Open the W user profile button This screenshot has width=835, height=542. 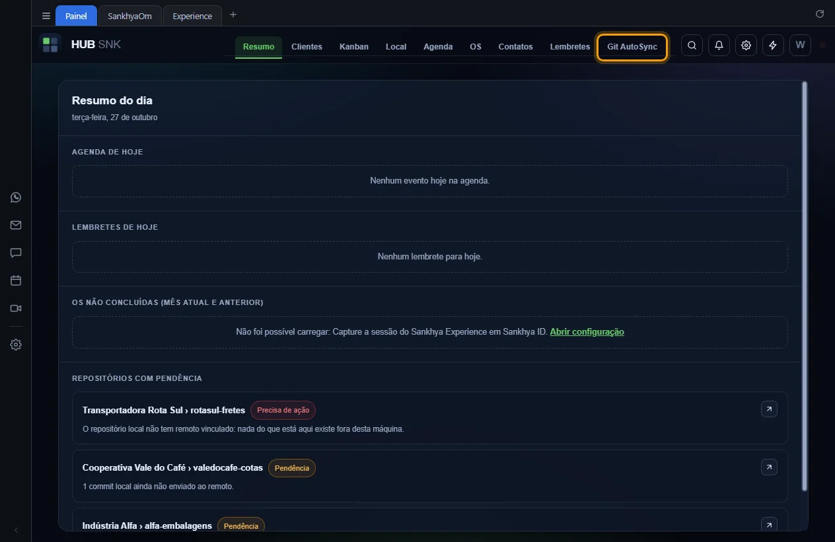pyautogui.click(x=800, y=45)
